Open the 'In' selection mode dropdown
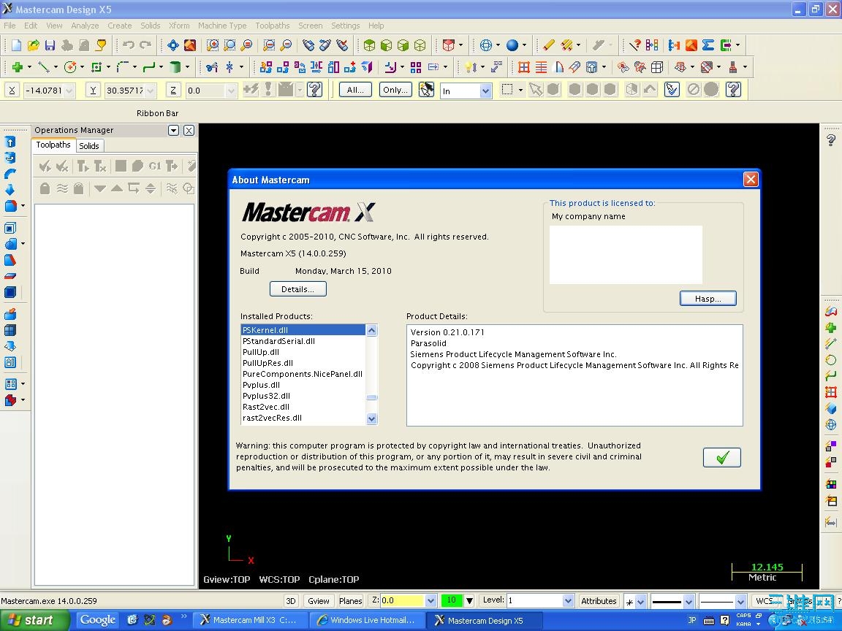This screenshot has height=631, width=842. click(485, 91)
